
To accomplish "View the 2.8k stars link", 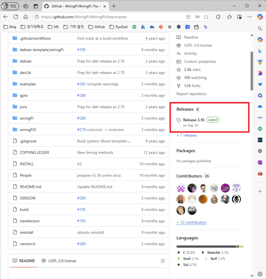I will 189,70.
